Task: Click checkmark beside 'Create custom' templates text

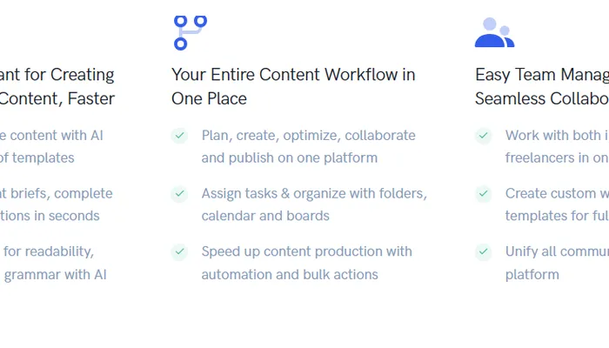Action: click(x=483, y=194)
